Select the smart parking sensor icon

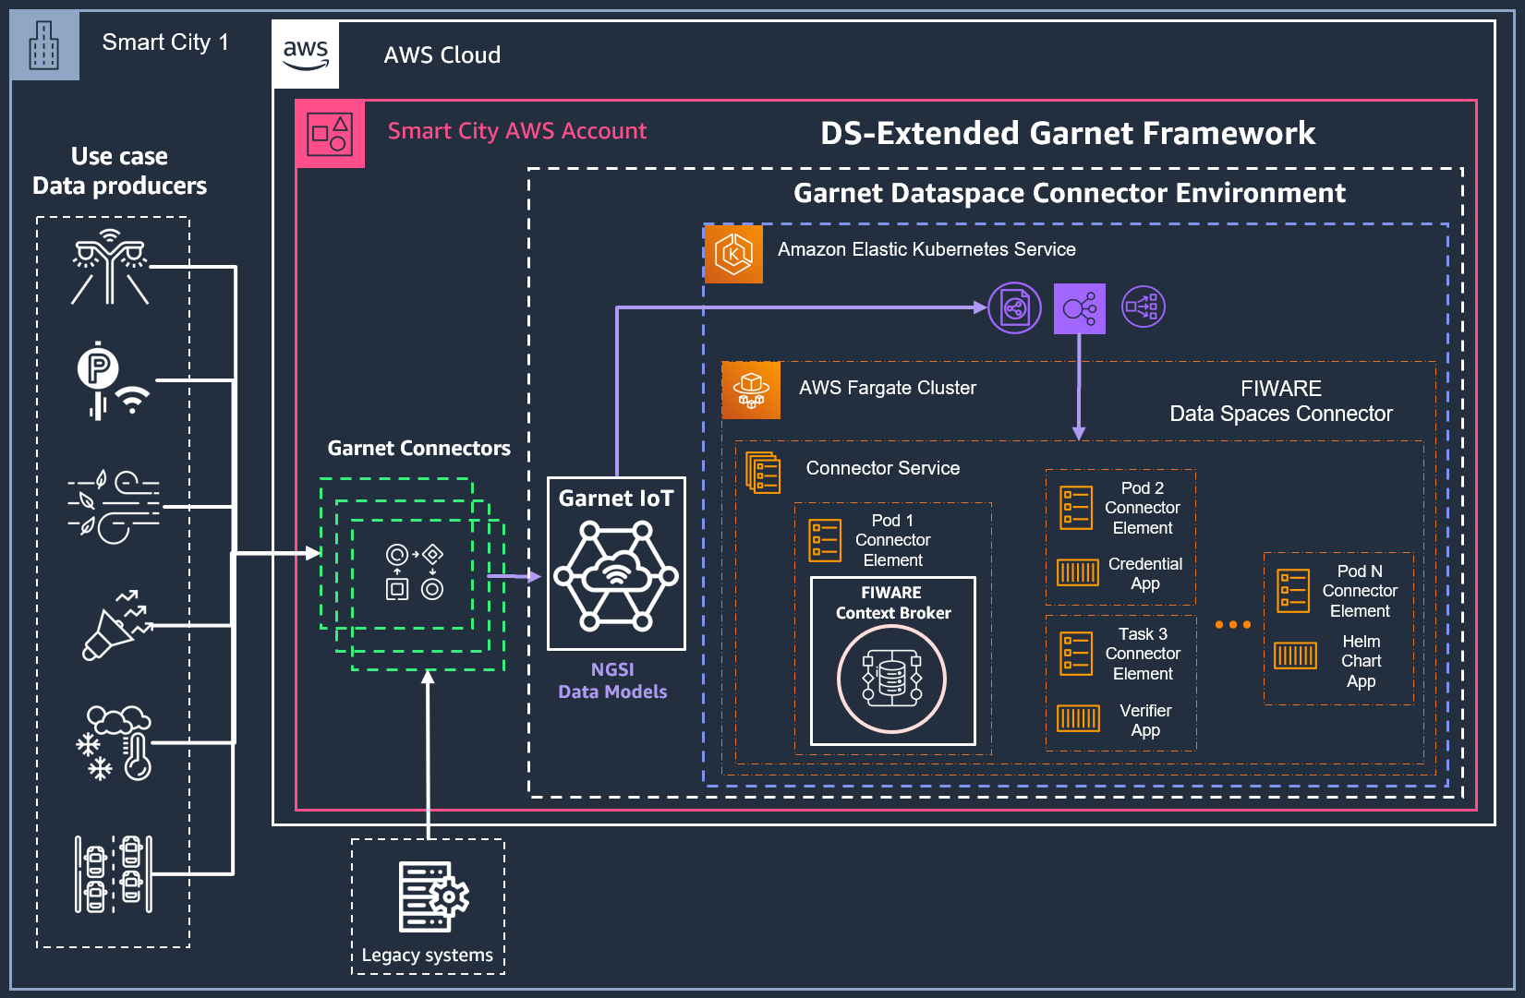(x=113, y=380)
